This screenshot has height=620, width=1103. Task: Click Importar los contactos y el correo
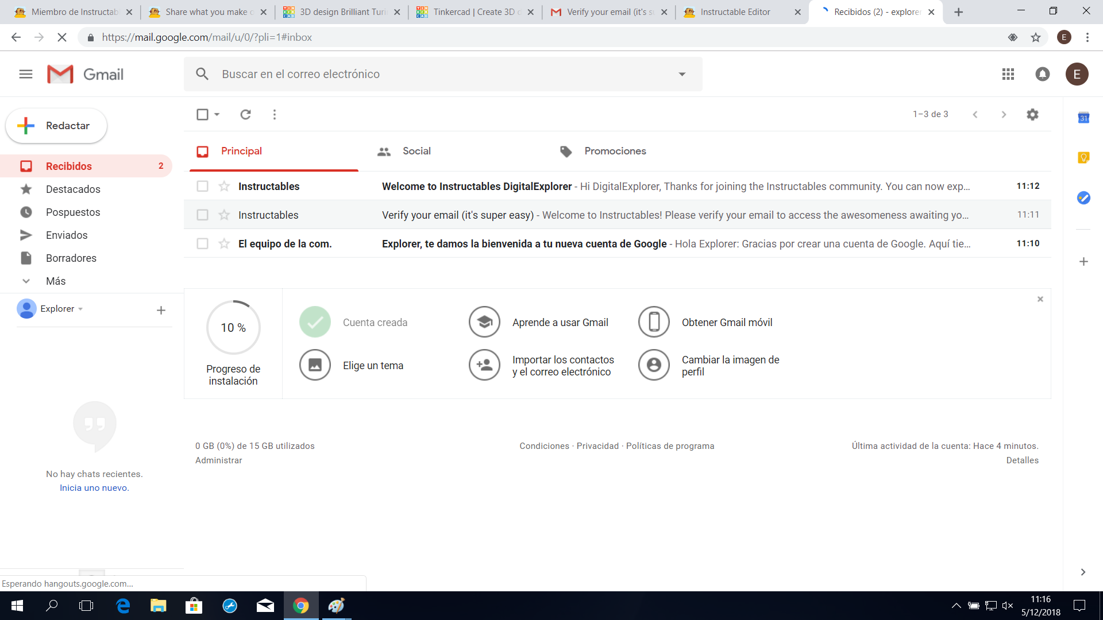(541, 365)
